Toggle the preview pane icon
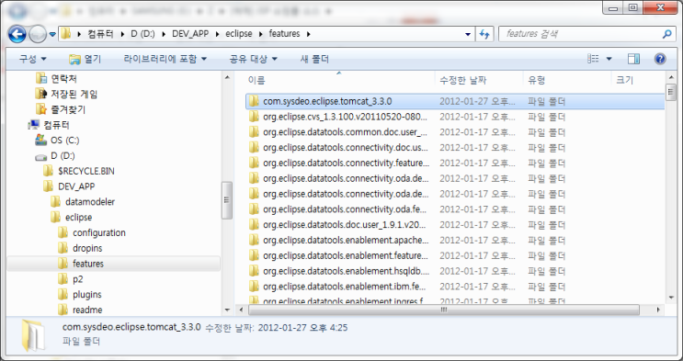 pyautogui.click(x=633, y=59)
